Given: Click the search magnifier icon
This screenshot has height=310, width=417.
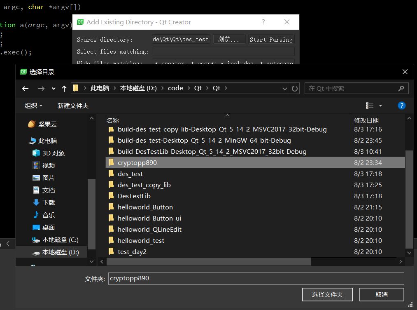Looking at the screenshot, I should [401, 88].
